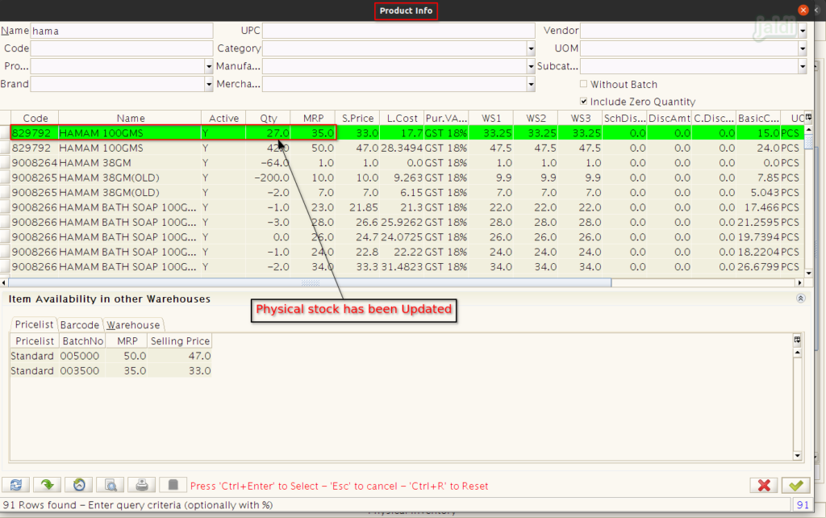Click the grey square icon beside the printer
The height and width of the screenshot is (518, 826).
[x=173, y=485]
